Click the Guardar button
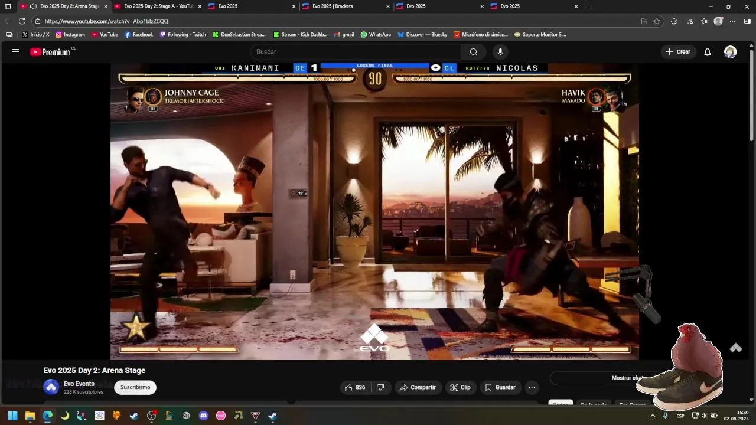756x425 pixels. click(500, 388)
